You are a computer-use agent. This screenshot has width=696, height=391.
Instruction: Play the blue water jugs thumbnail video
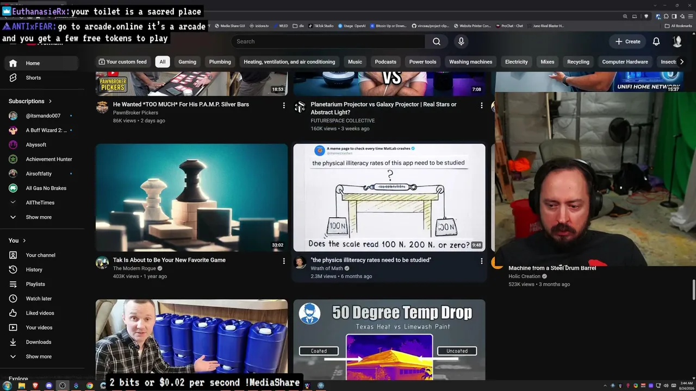pos(191,340)
